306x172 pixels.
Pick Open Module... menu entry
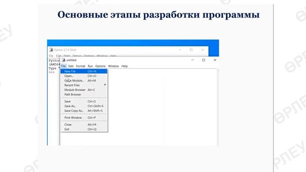(84, 81)
